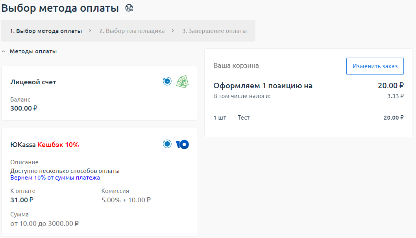This screenshot has width=416, height=238.
Task: Choose ЮKassa payment method title
Action: click(23, 145)
